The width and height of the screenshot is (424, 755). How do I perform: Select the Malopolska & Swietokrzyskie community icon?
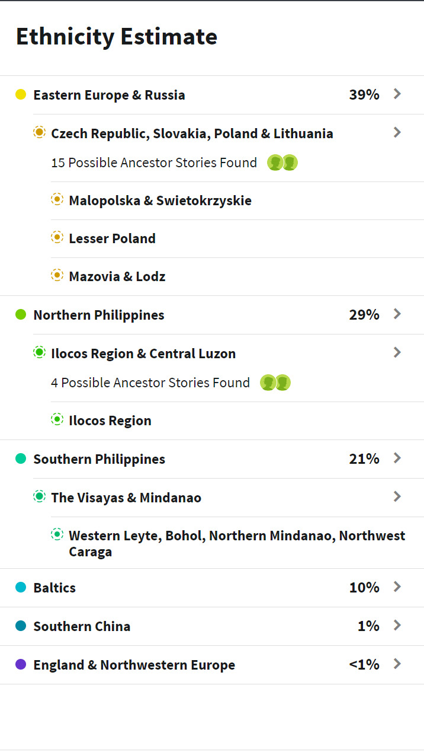tap(57, 200)
